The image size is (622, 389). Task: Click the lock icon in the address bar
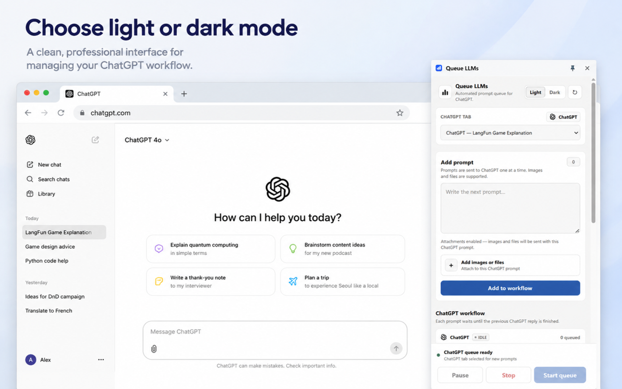click(x=82, y=113)
